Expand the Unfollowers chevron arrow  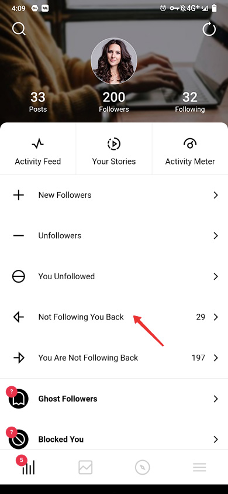tap(216, 236)
